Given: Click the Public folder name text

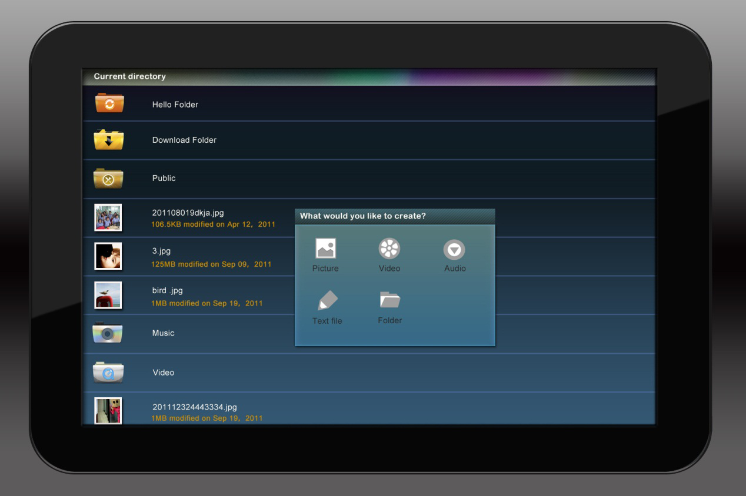Looking at the screenshot, I should 164,178.
